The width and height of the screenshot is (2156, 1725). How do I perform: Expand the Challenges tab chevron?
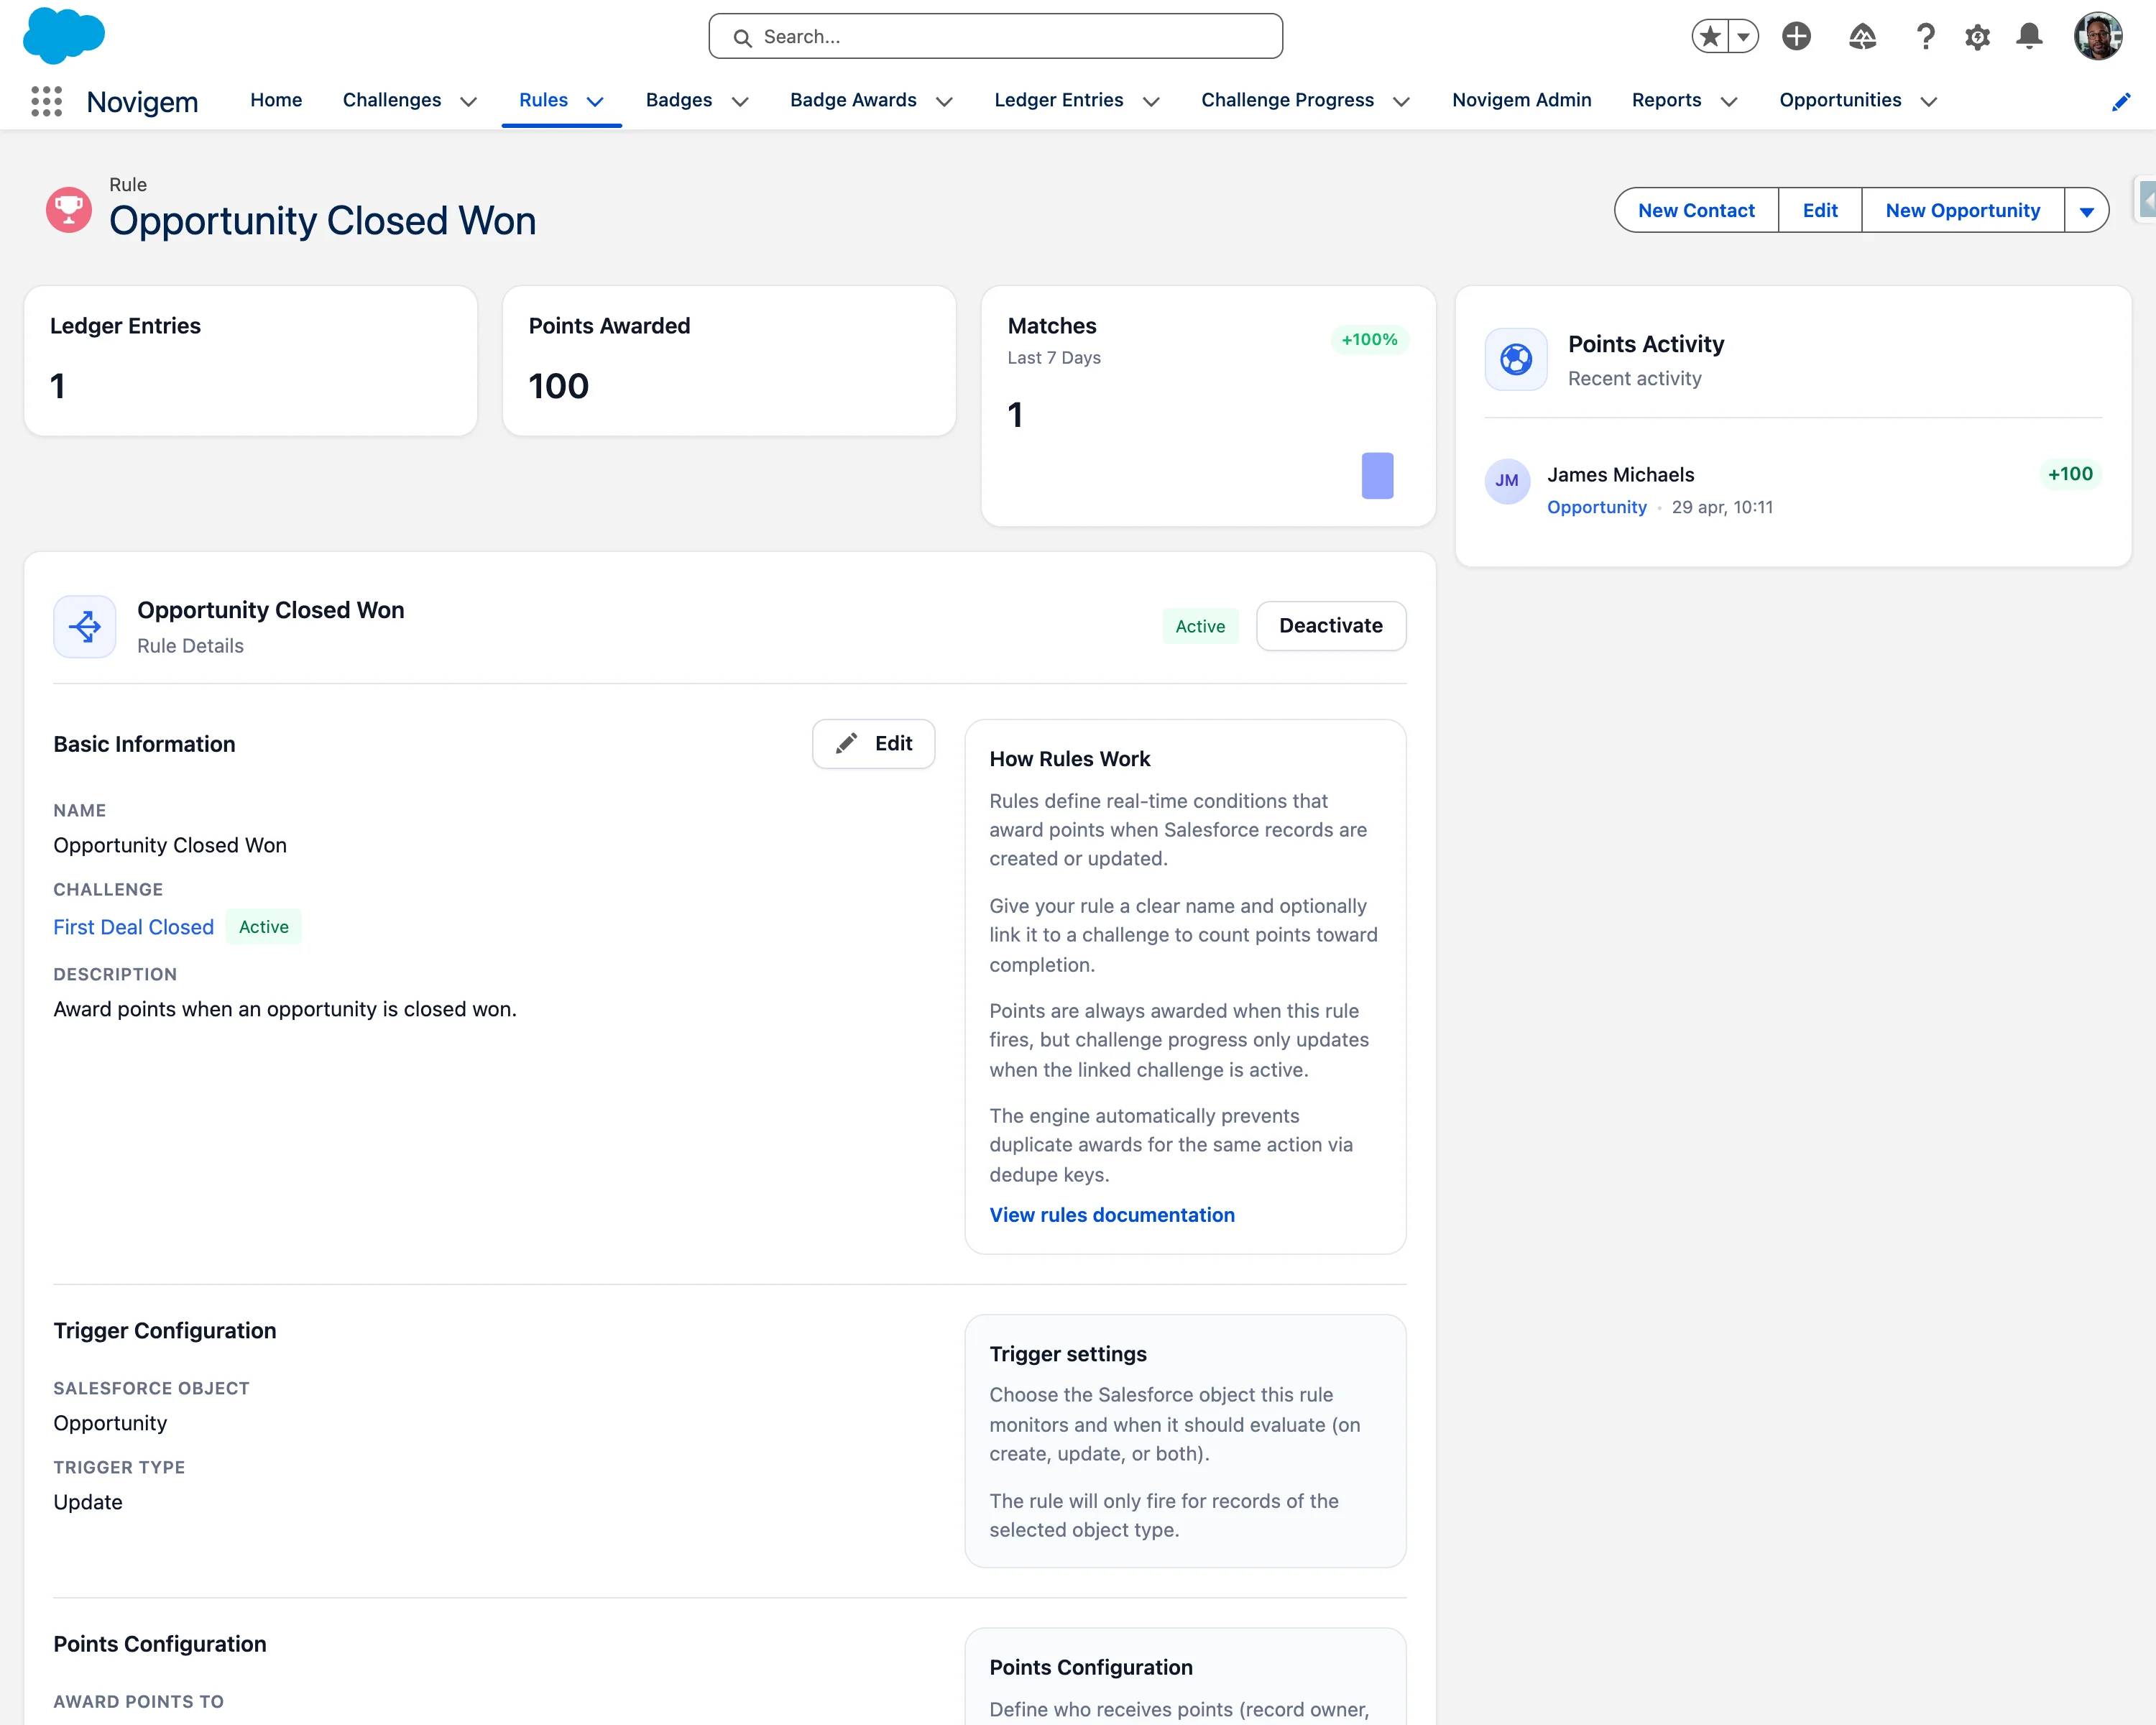click(468, 101)
